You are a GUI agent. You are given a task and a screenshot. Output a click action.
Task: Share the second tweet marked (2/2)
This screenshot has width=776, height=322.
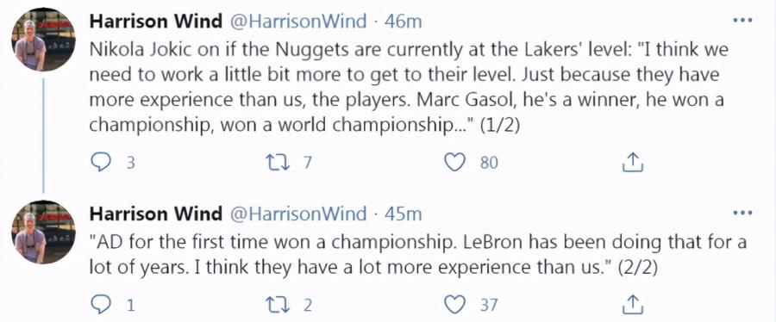[x=632, y=304]
